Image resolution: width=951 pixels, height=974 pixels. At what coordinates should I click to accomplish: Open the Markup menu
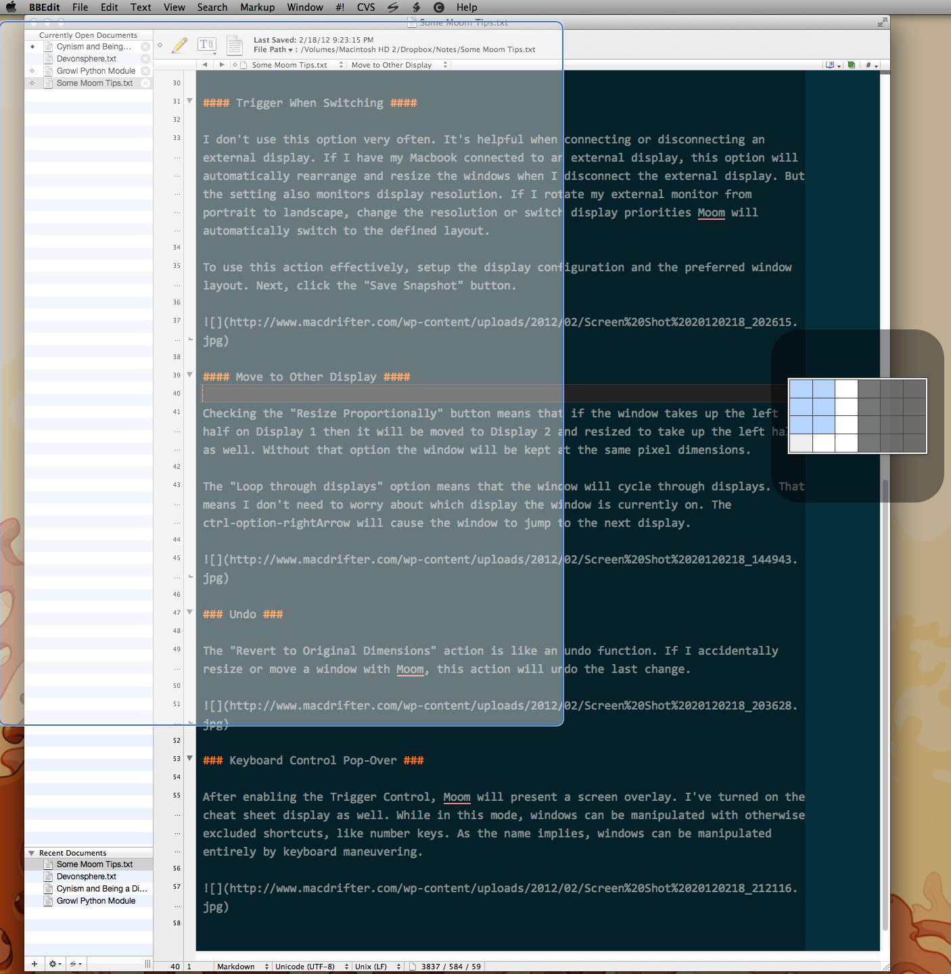point(257,7)
